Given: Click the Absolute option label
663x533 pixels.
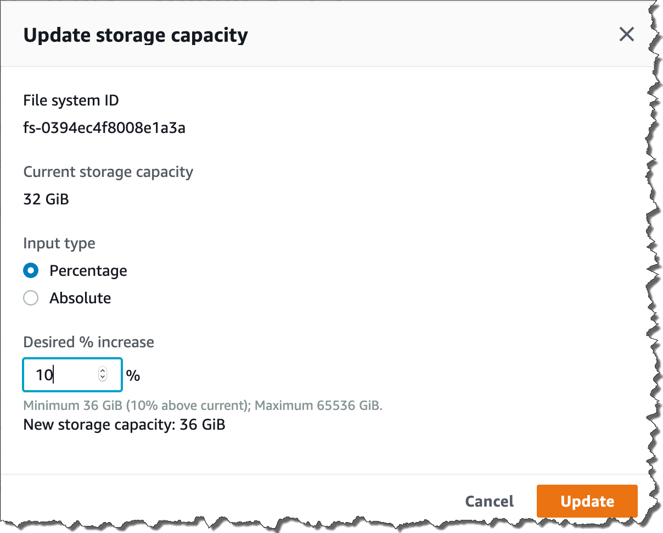Looking at the screenshot, I should (x=80, y=298).
